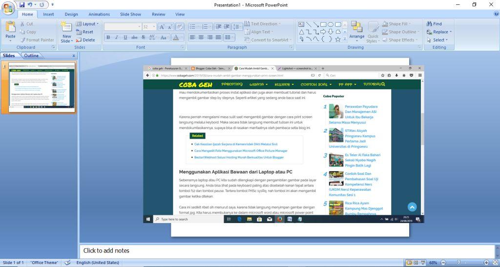Justify the paragraph text
Screen dimensions: 500x267
[x=218, y=38]
